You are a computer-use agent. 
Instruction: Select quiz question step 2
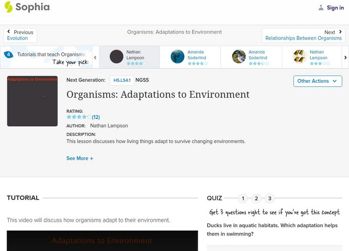(256, 198)
